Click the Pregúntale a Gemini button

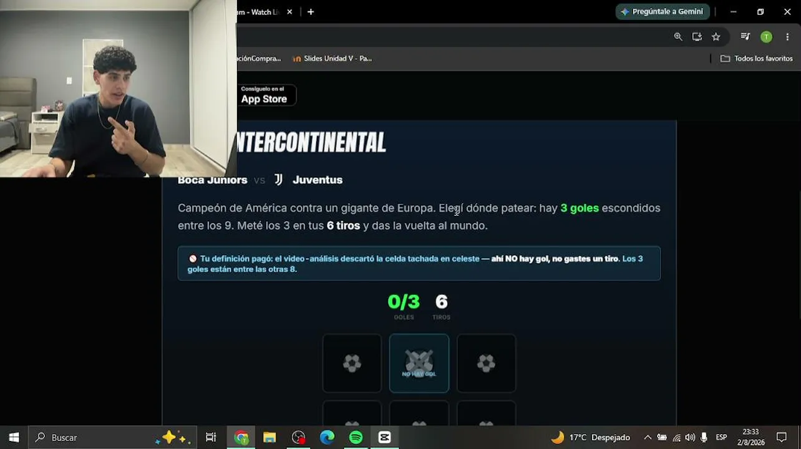click(x=662, y=12)
